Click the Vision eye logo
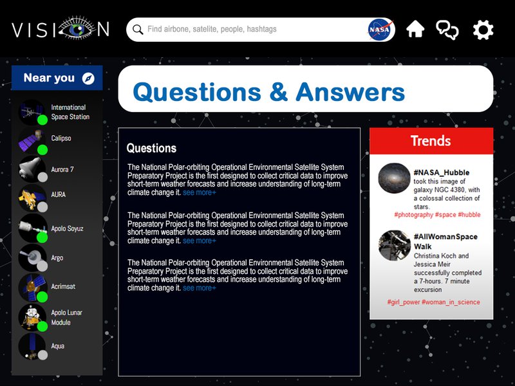The image size is (515, 386). (x=61, y=30)
